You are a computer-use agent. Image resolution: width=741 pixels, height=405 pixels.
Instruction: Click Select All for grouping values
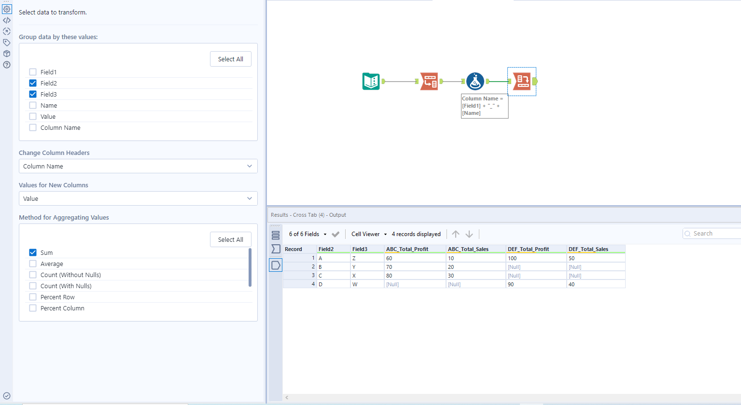pos(230,58)
